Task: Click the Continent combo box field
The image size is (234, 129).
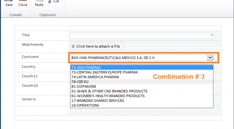Action: pos(142,58)
